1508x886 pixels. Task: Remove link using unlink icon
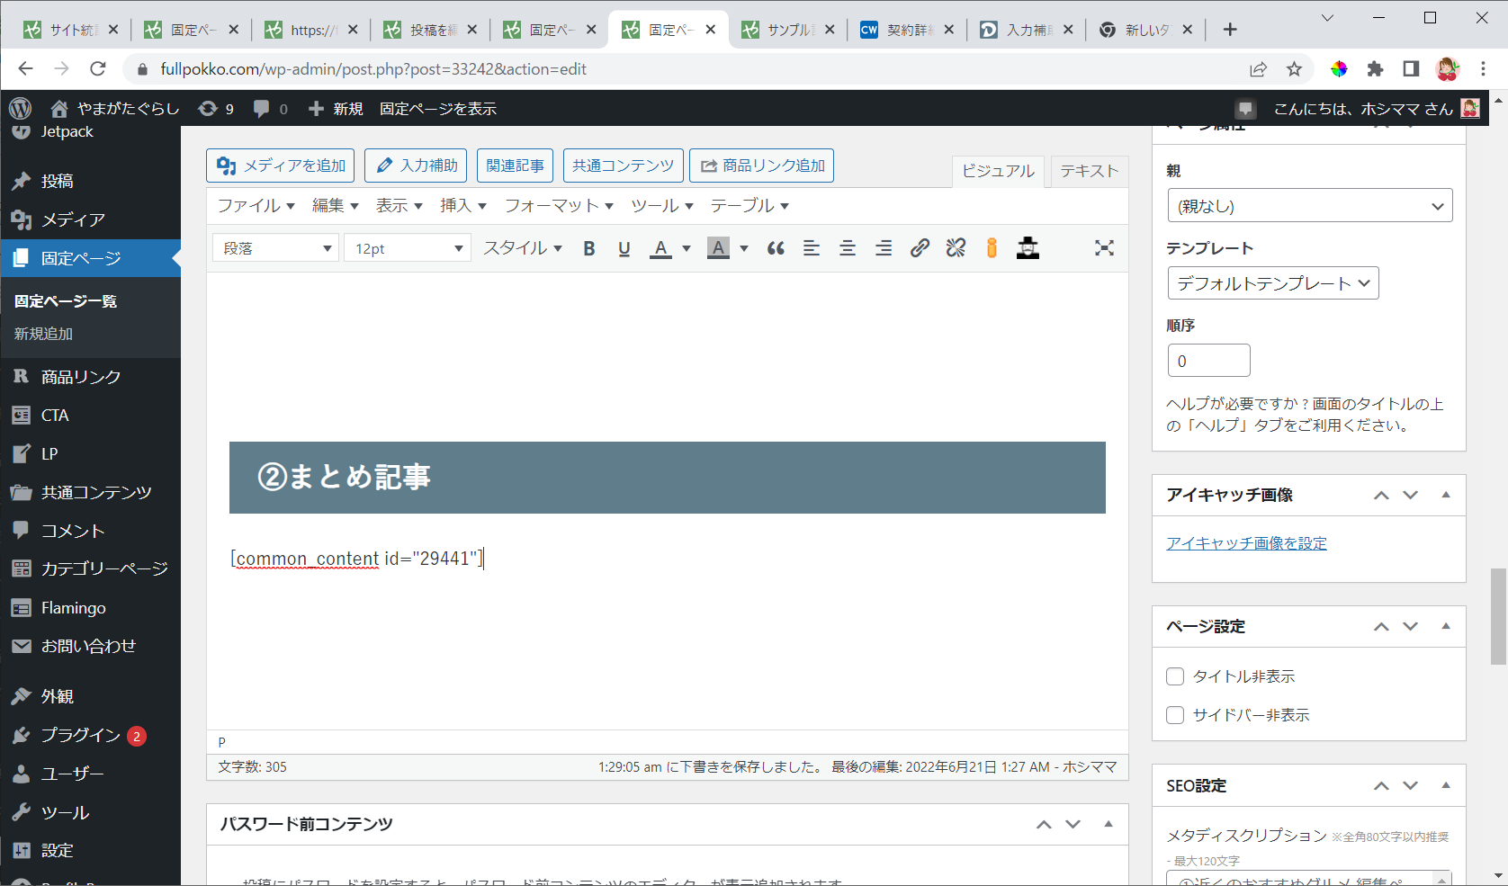coord(956,248)
